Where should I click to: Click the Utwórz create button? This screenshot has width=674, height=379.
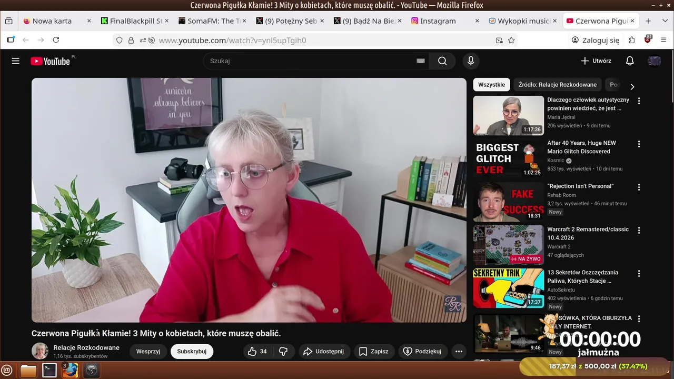point(596,61)
